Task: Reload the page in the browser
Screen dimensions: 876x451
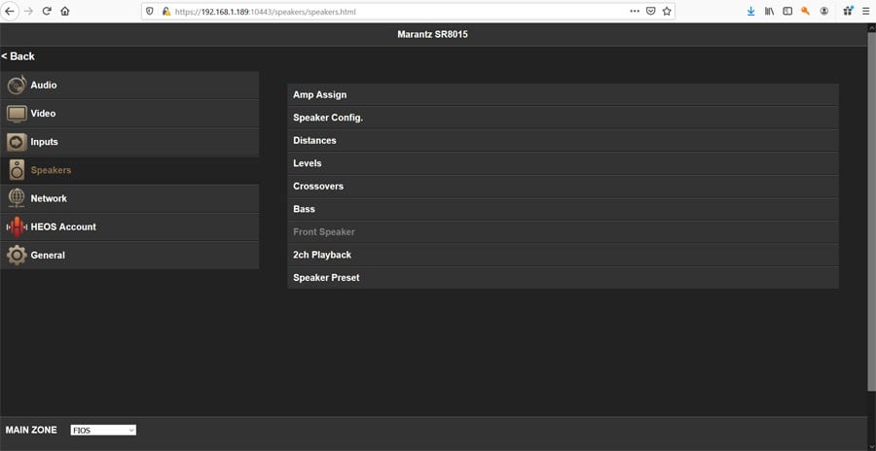Action: [x=46, y=11]
